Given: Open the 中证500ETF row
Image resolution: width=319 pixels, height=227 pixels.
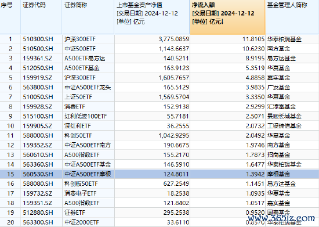Looking at the screenshot, I should [159, 49].
